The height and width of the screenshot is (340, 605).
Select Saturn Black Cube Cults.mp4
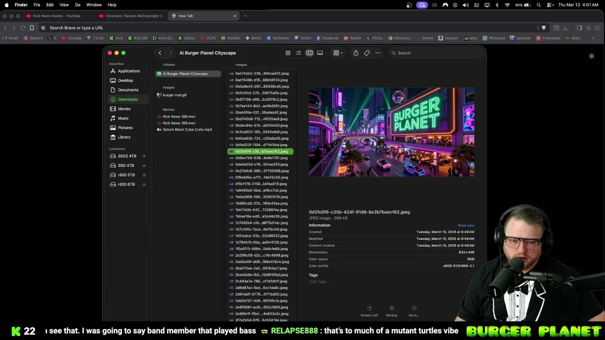tap(187, 129)
